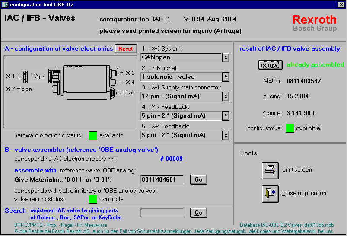The width and height of the screenshot is (347, 236).
Task: Click the '12 pin - (Signal mA)' combo field
Action: (181, 96)
